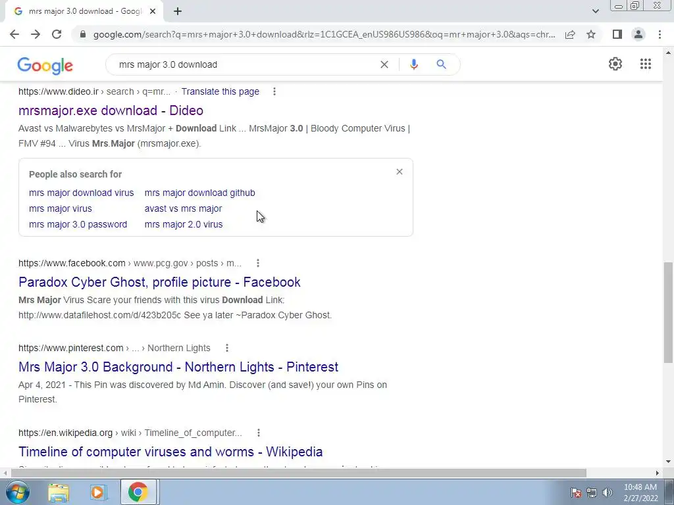Viewport: 674px width, 505px height.
Task: Click the horizontal scrollbar thumb
Action: pos(298,473)
